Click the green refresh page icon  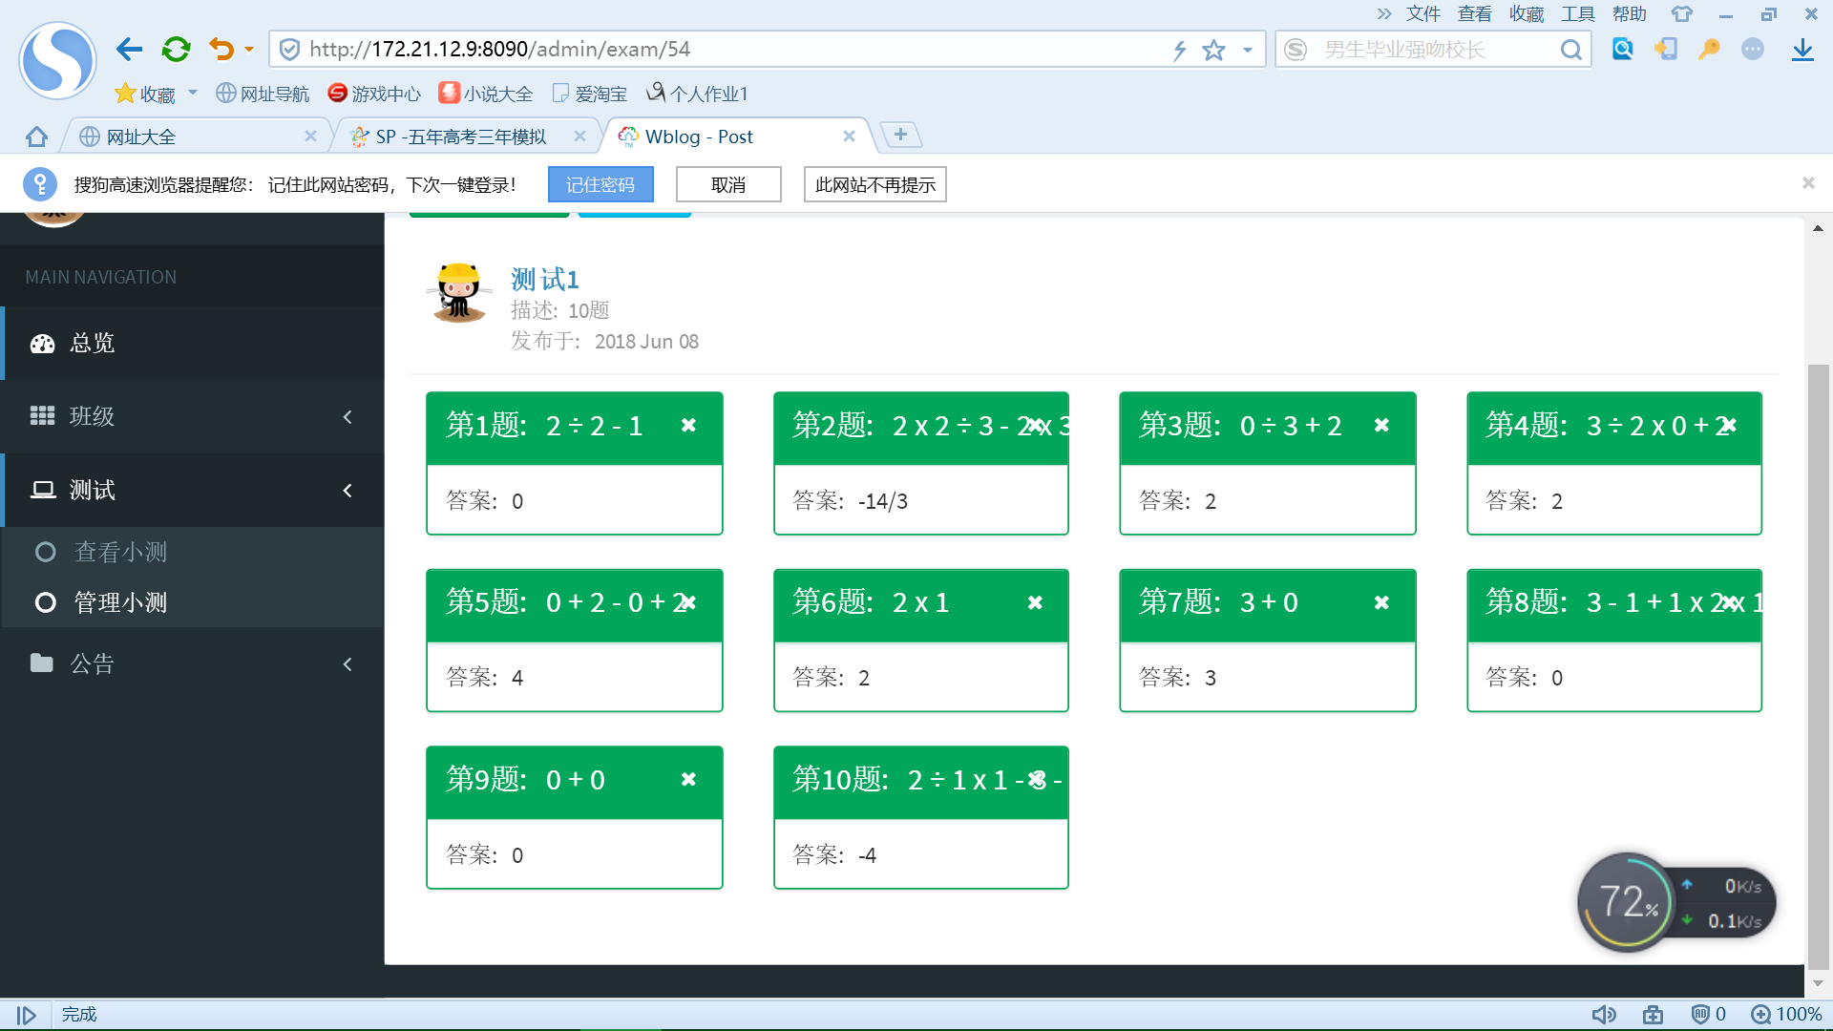point(176,50)
